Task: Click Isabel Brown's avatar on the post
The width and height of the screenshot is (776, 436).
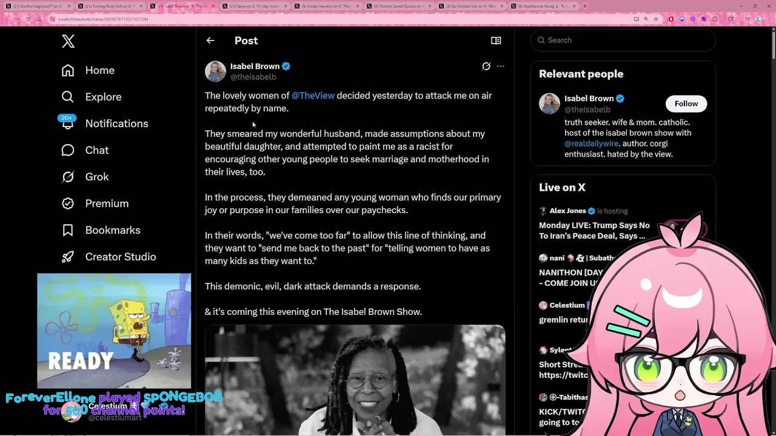Action: point(215,71)
